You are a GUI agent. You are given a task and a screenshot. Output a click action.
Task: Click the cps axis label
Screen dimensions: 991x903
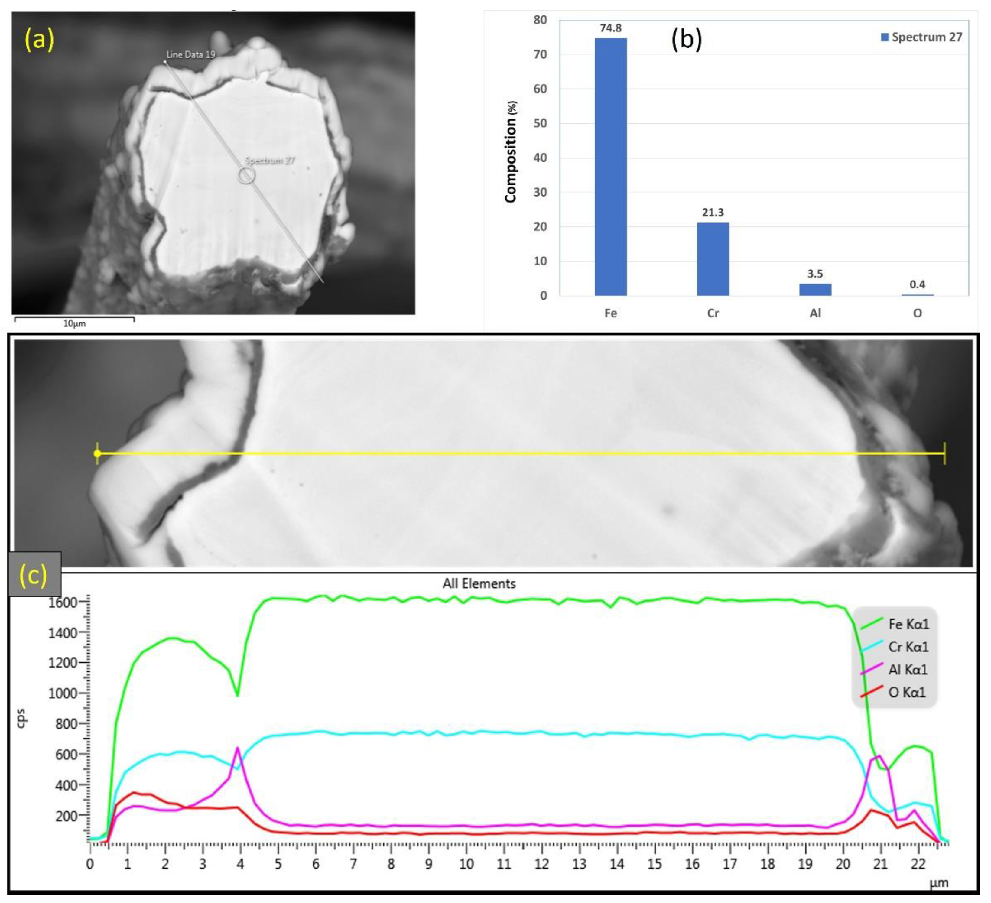[21, 718]
